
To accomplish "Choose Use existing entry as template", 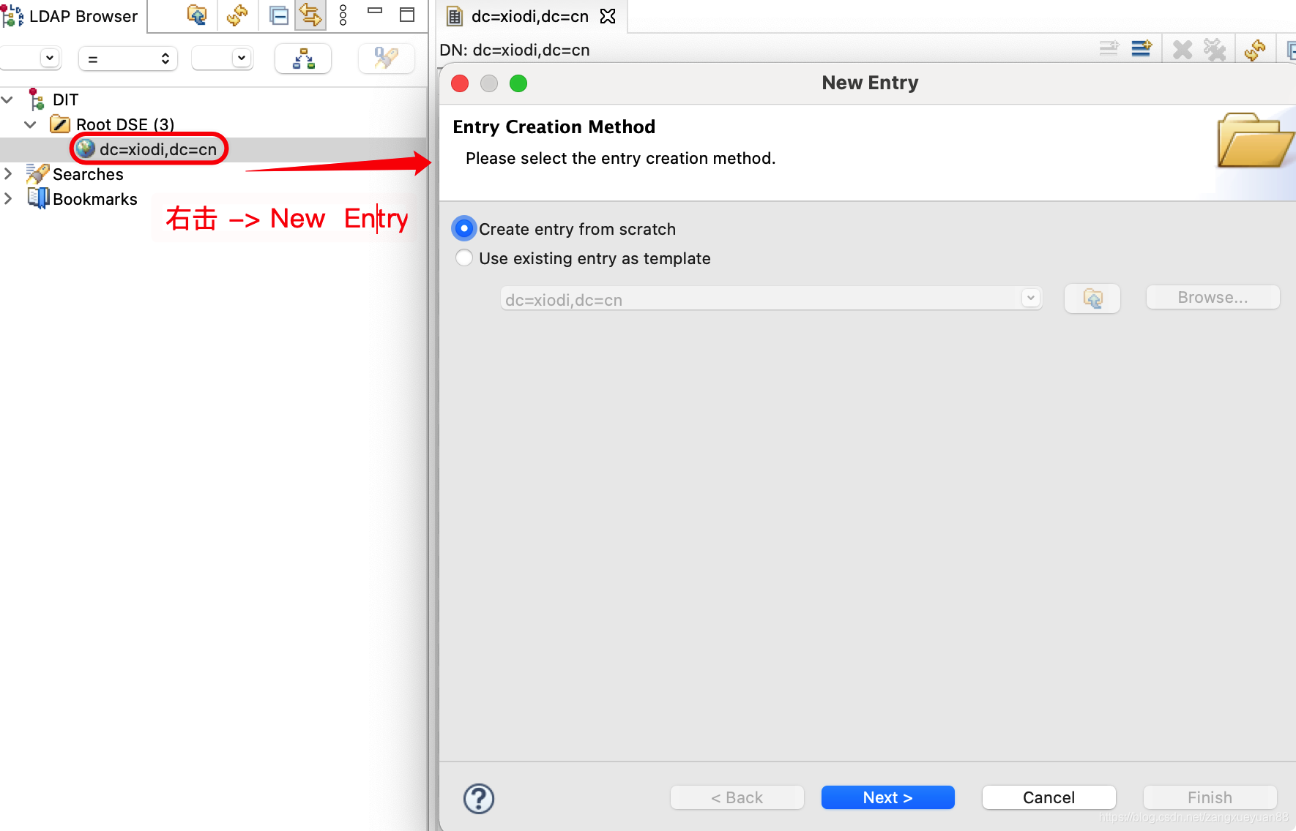I will [463, 257].
